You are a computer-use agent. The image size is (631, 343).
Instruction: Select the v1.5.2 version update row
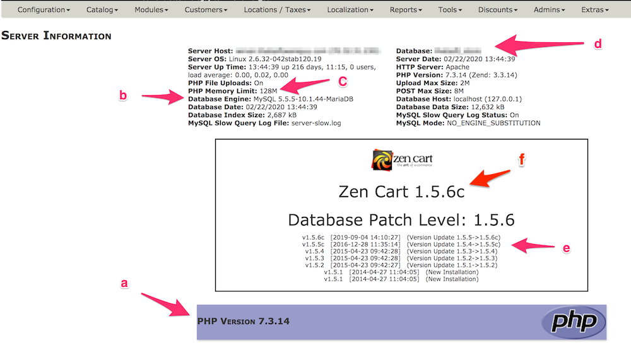(401, 265)
